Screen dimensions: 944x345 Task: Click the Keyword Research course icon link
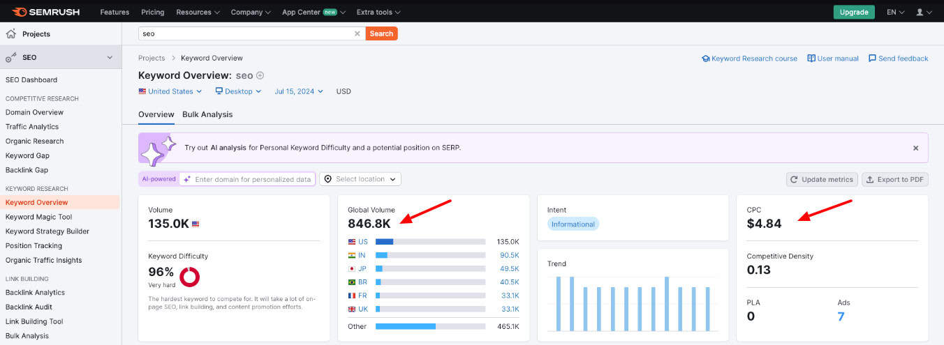706,59
